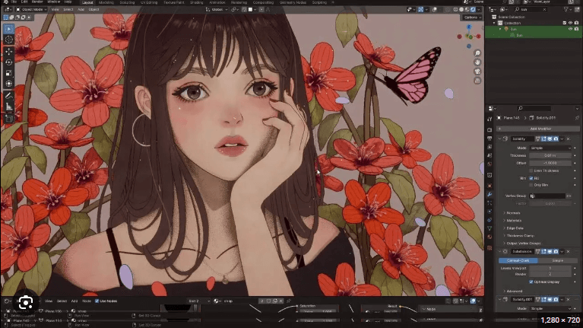This screenshot has height=328, width=583.
Task: Open the Solidify Mode Simple dropdown
Action: [x=550, y=148]
